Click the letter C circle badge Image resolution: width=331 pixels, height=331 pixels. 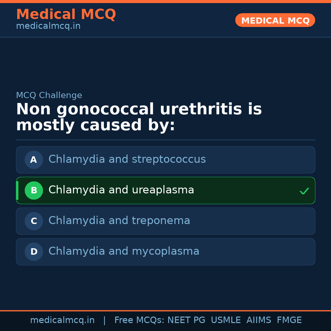34,221
